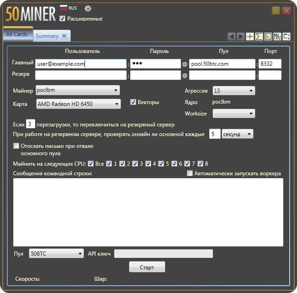Uncheck CPU 5 checkbox
Image resolution: width=297 pixels, height=293 pixels.
pyautogui.click(x=161, y=164)
